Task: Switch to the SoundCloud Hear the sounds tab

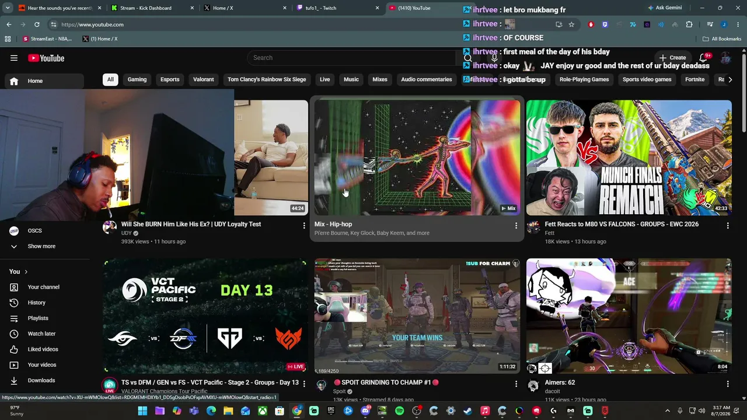Action: click(x=58, y=8)
